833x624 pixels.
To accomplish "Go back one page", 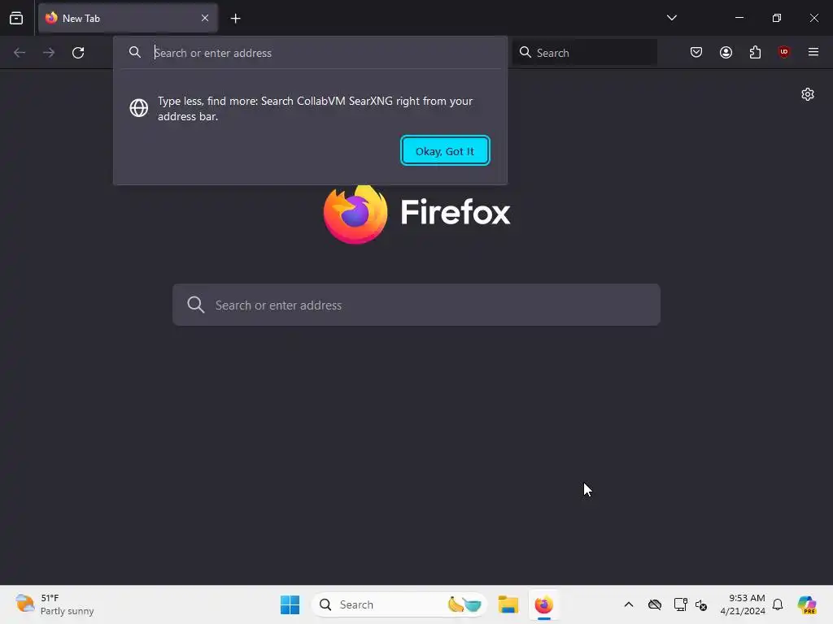I will (x=20, y=53).
